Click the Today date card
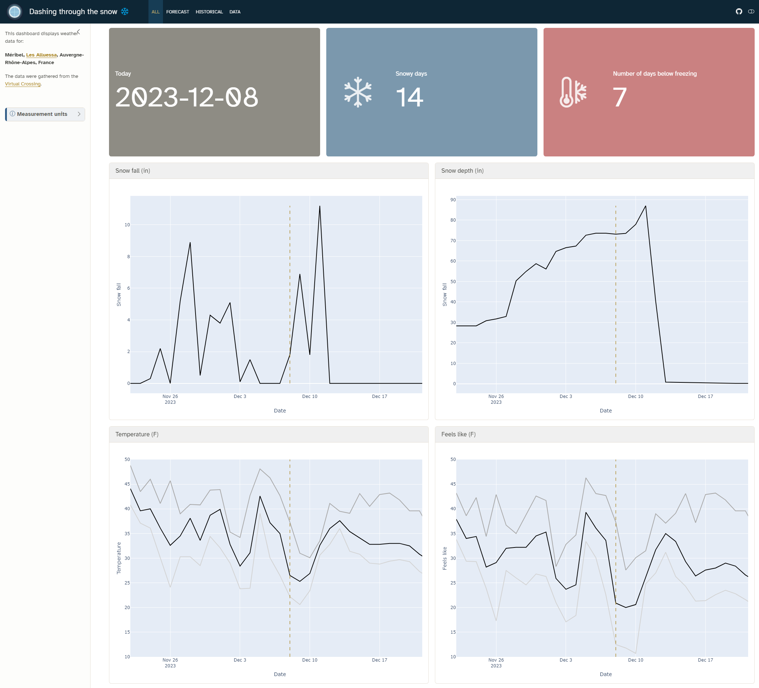Image resolution: width=759 pixels, height=688 pixels. [x=214, y=92]
